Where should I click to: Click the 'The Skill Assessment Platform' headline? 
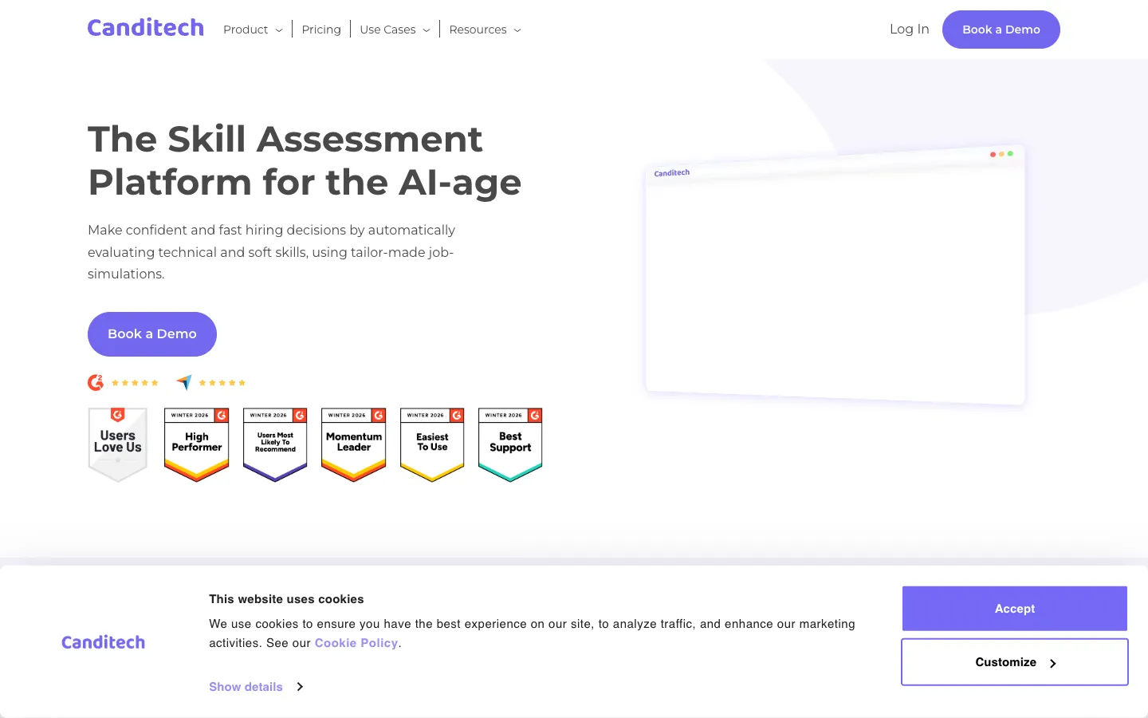click(x=305, y=160)
